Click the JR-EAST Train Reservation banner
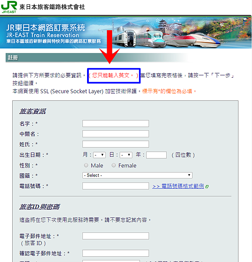The width and height of the screenshot is (252, 262). (x=126, y=32)
